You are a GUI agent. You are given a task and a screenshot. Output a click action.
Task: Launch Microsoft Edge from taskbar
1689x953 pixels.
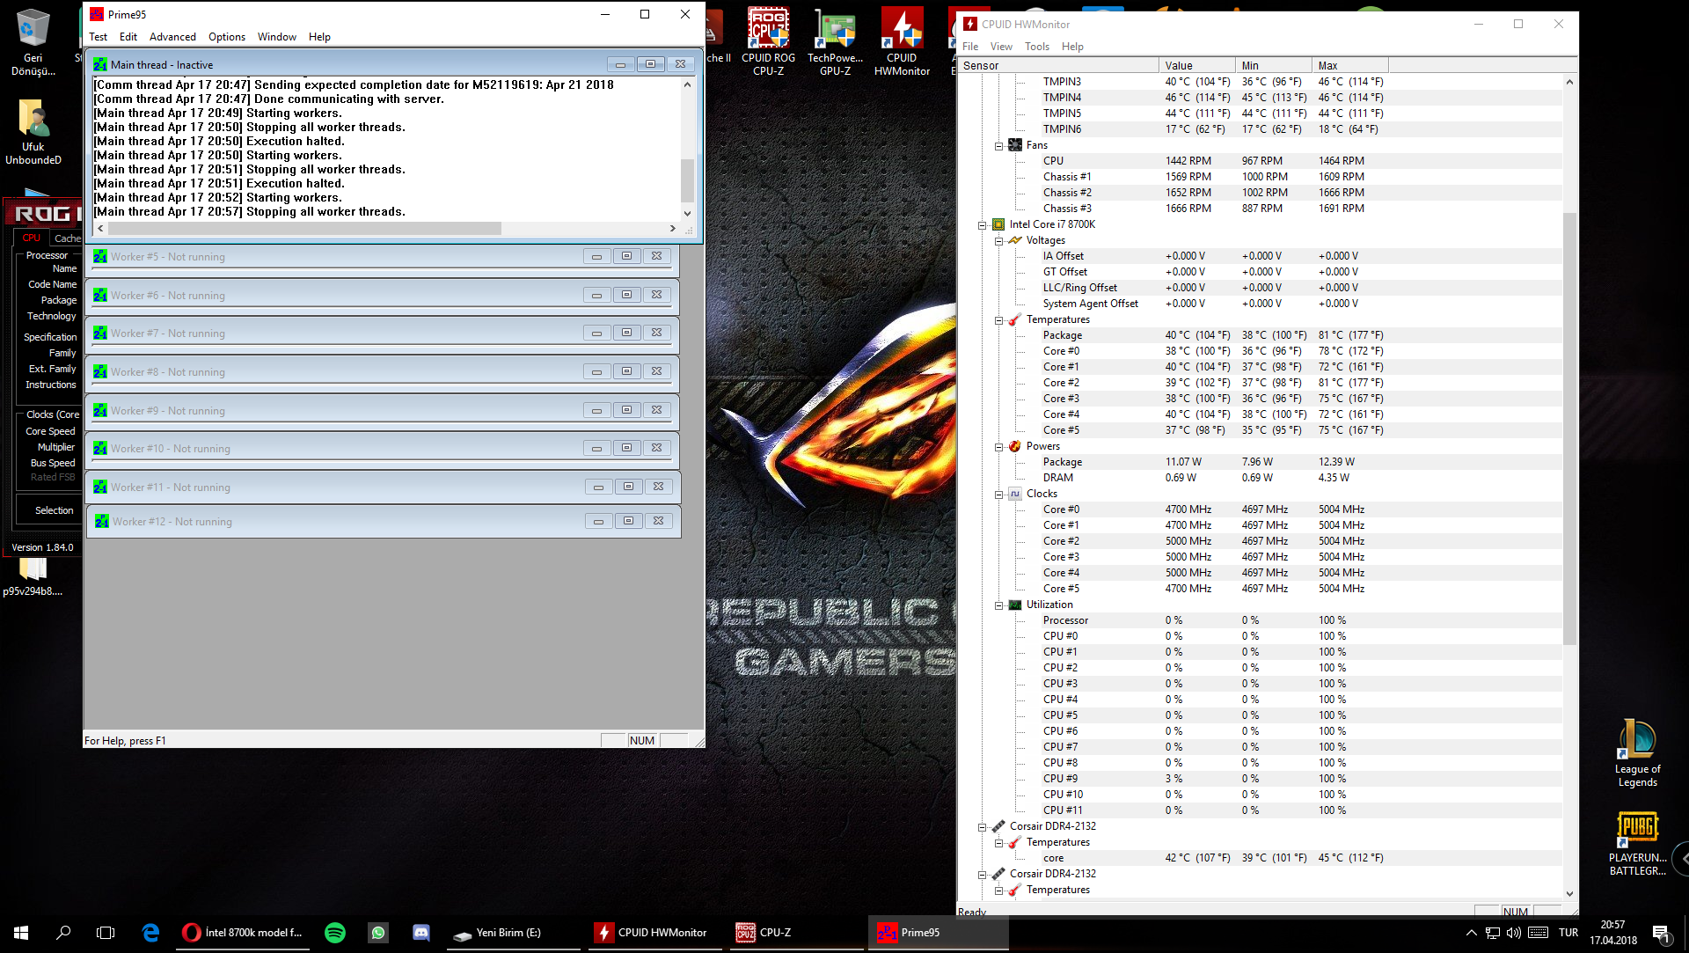pos(150,933)
